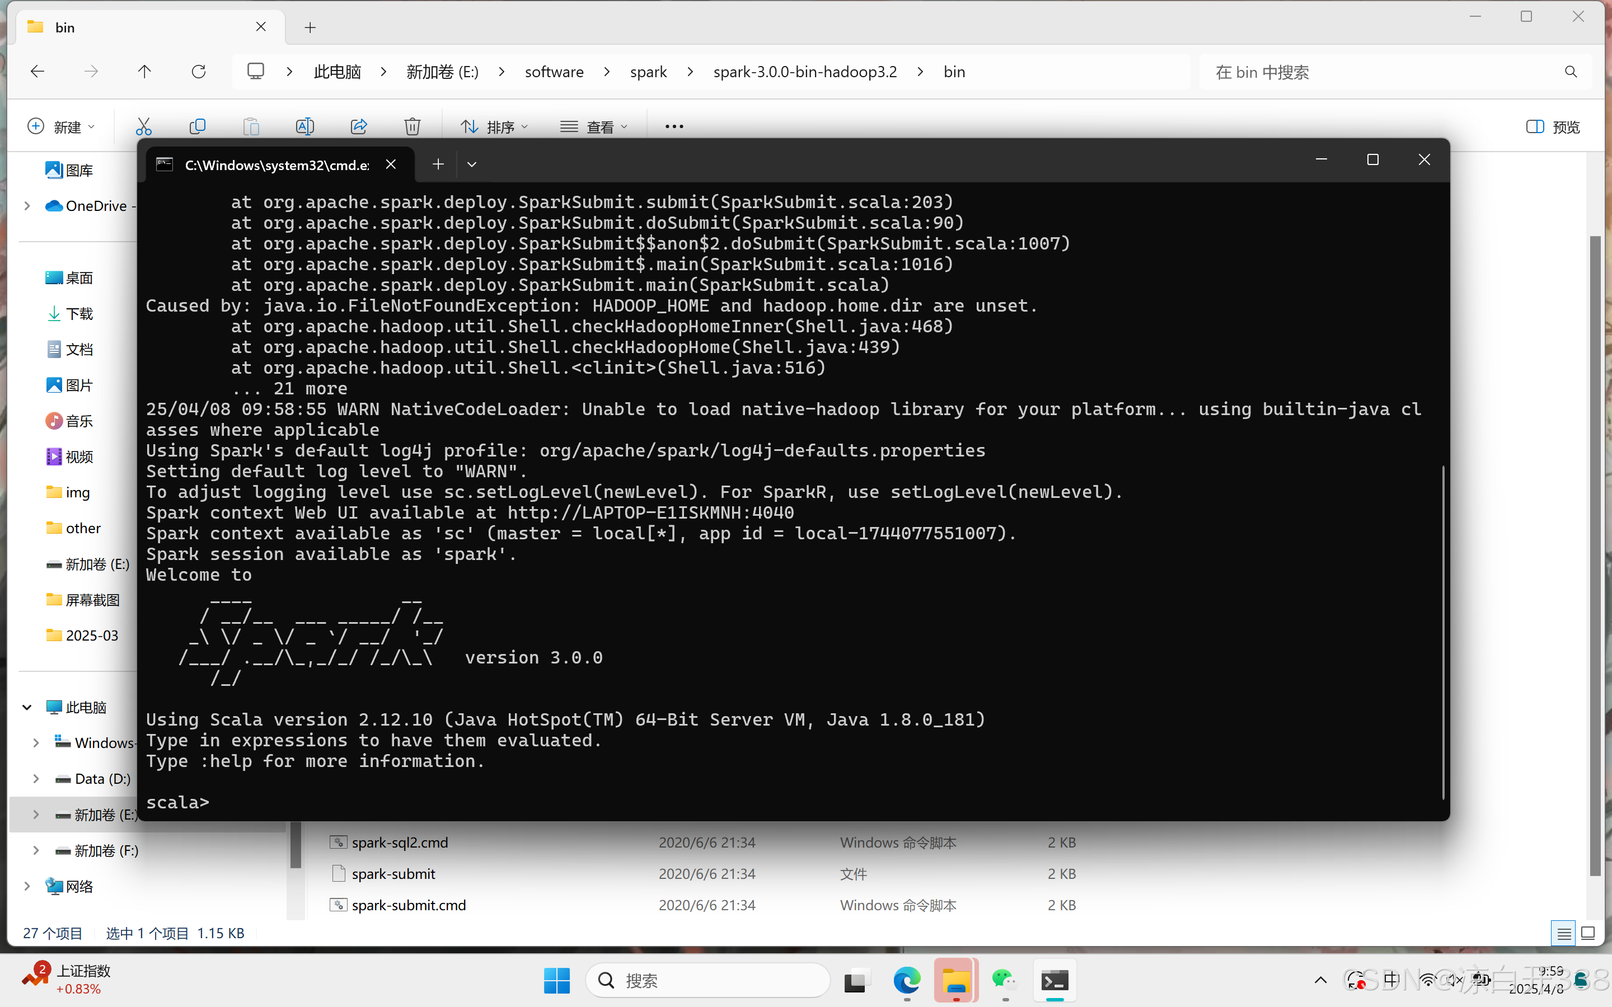Open Microsoft Edge from the taskbar

coord(906,980)
